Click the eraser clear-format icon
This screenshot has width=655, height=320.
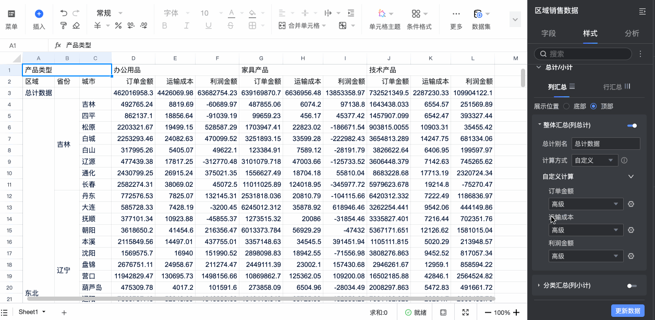point(76,25)
